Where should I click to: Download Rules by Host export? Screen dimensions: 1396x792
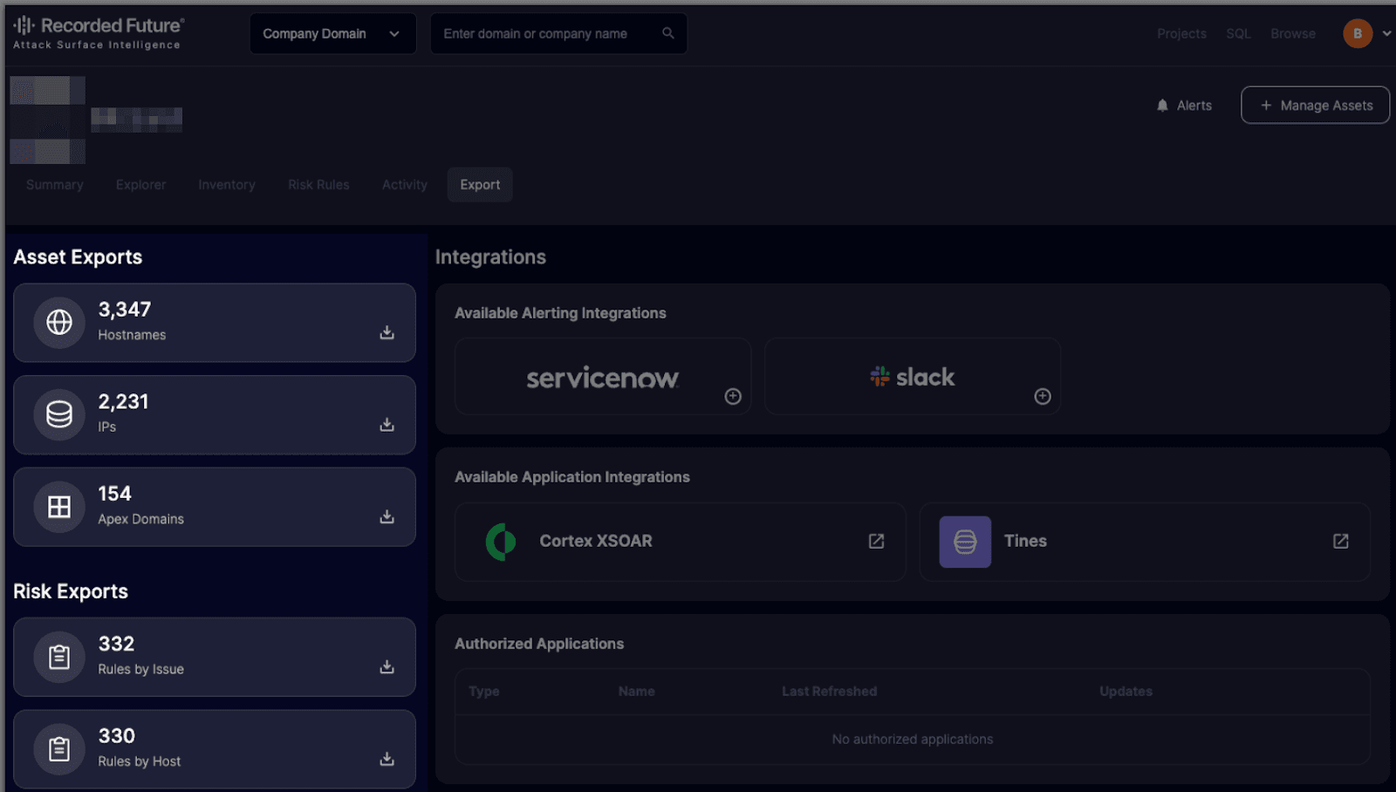pos(387,759)
